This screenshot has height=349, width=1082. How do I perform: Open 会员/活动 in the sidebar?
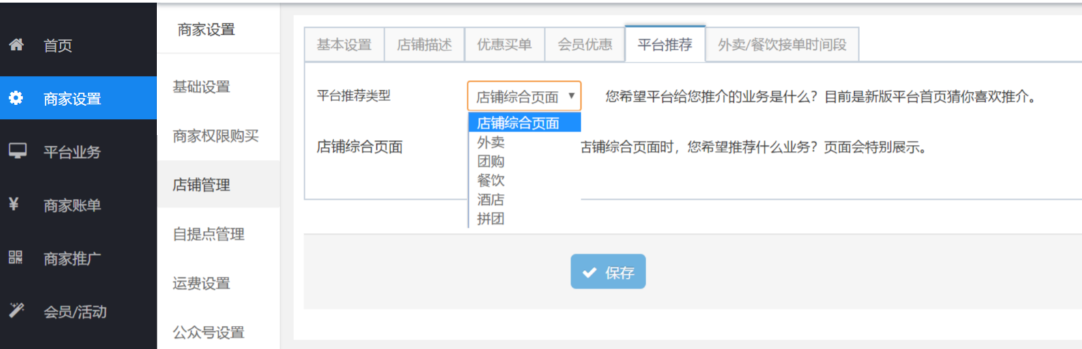click(x=79, y=311)
